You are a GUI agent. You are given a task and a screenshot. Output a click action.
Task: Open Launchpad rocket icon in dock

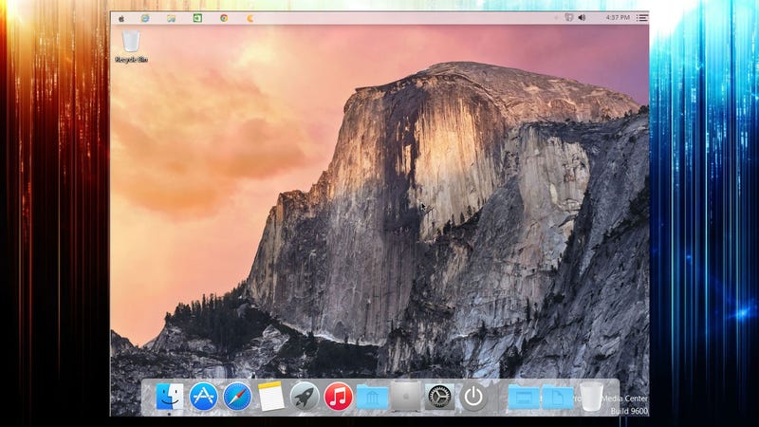click(x=305, y=397)
